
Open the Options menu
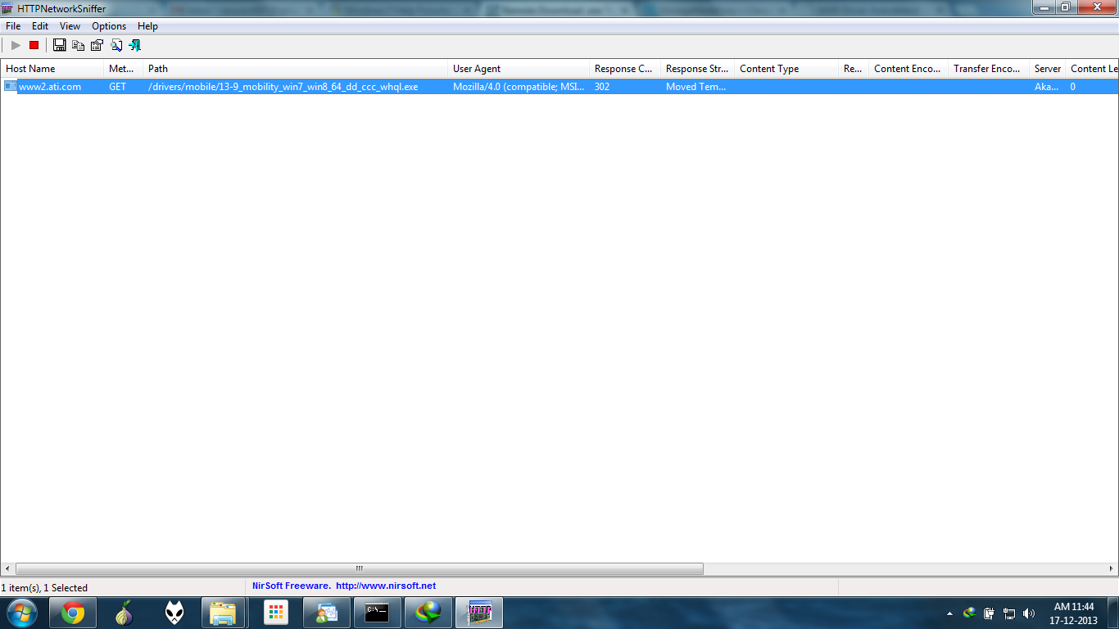tap(109, 26)
